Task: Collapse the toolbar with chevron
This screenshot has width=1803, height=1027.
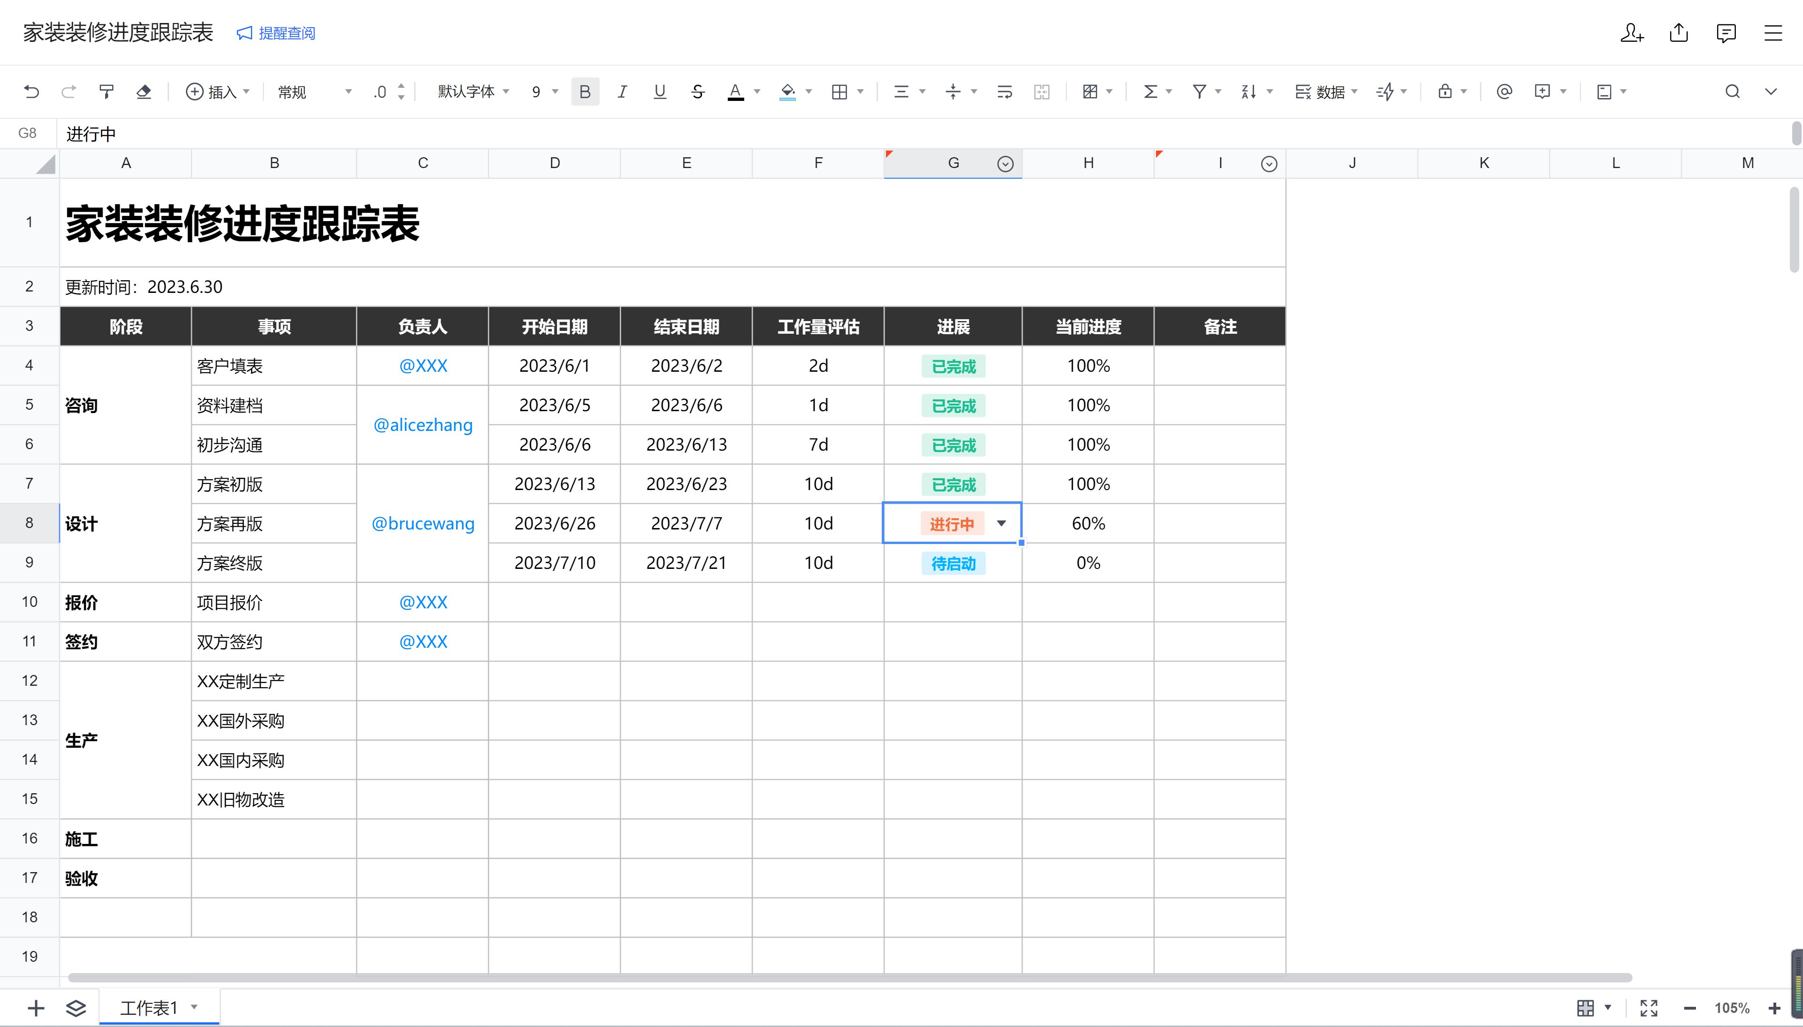Action: (x=1771, y=92)
